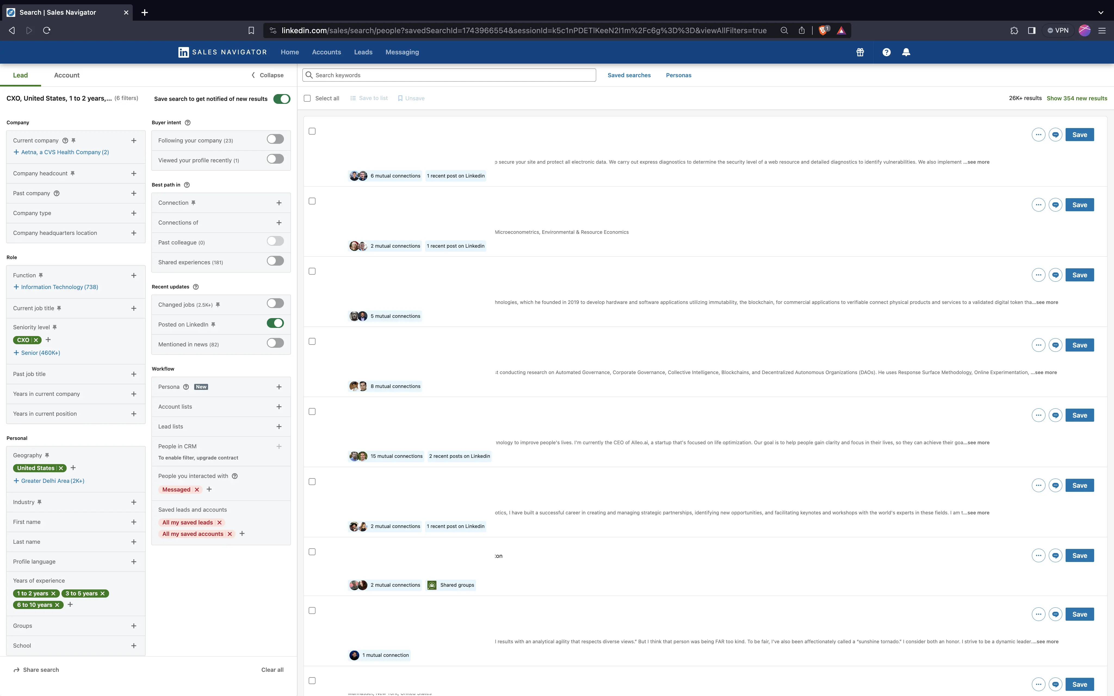Viewport: 1114px width, 696px height.
Task: Open notifications bell icon
Action: pyautogui.click(x=906, y=52)
